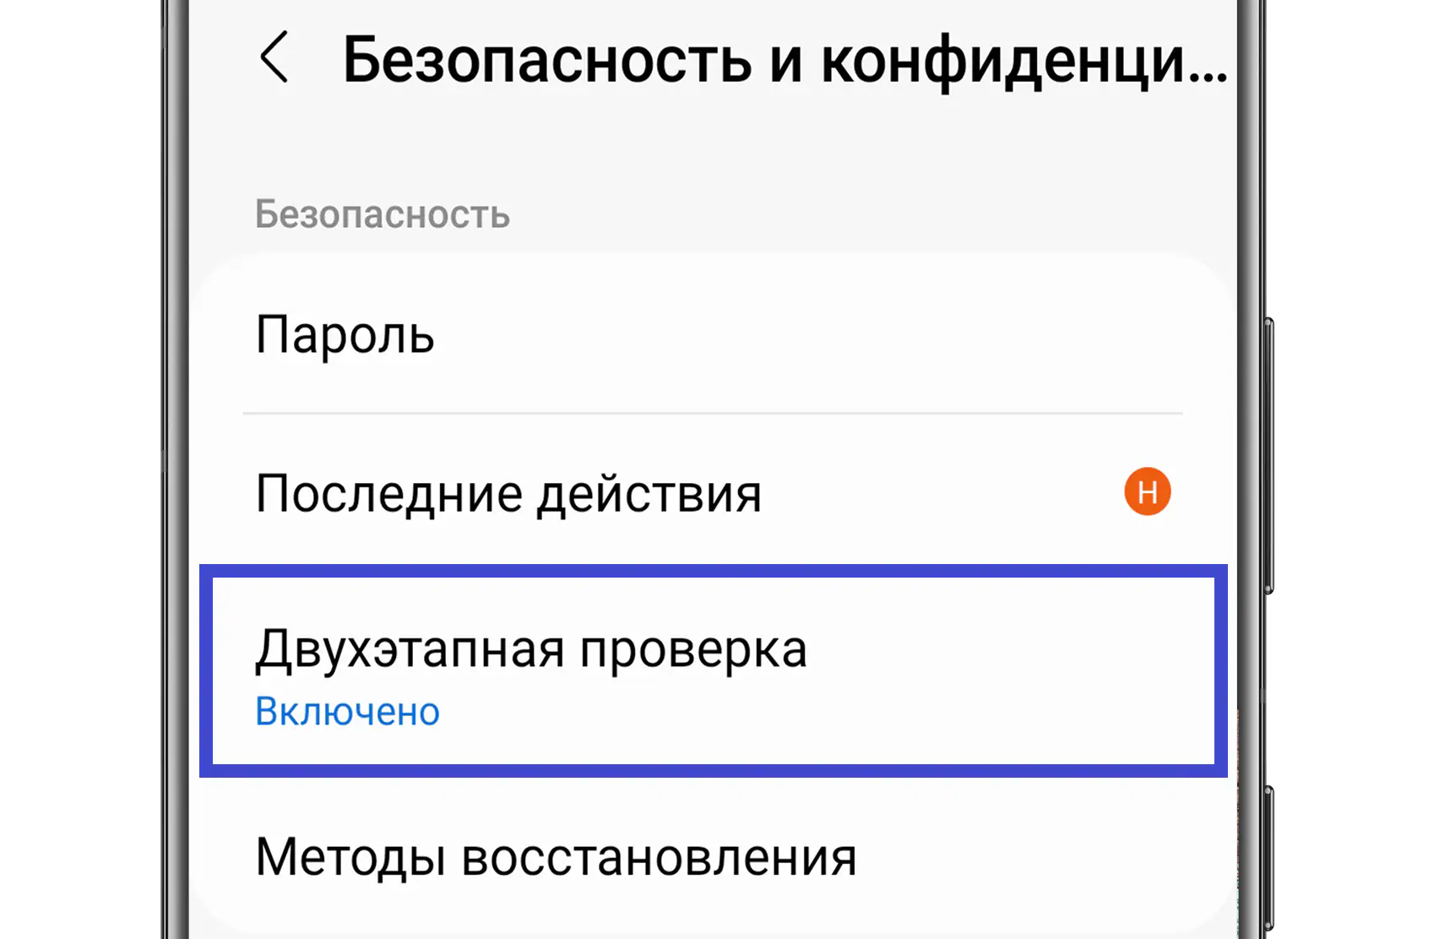Click the word действия in the list
The height and width of the screenshot is (939, 1439).
[x=649, y=495]
